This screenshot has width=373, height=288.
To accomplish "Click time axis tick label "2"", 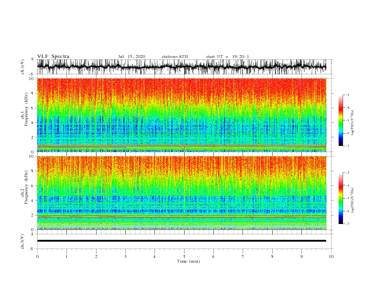I will pos(96,256).
